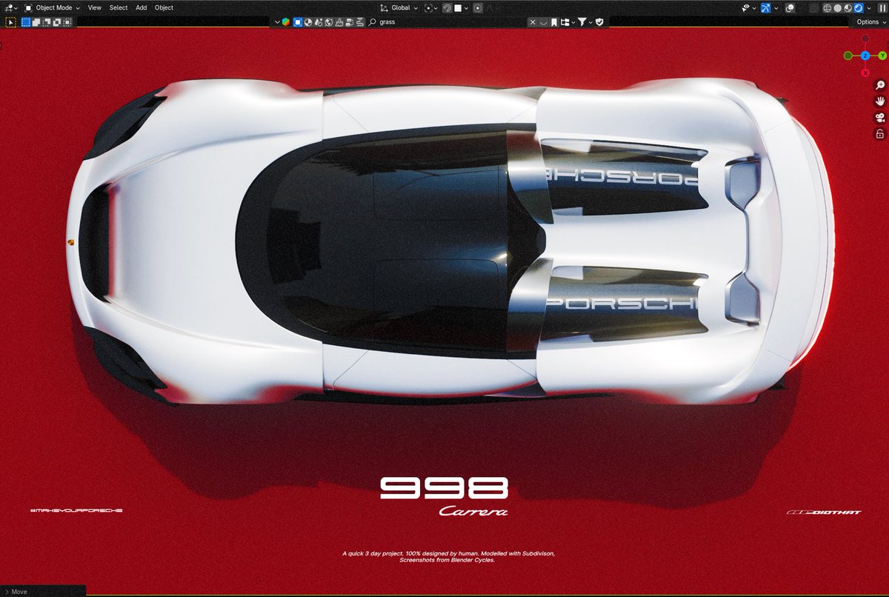Expand the Move operator panel
The image size is (889, 597).
(16, 591)
